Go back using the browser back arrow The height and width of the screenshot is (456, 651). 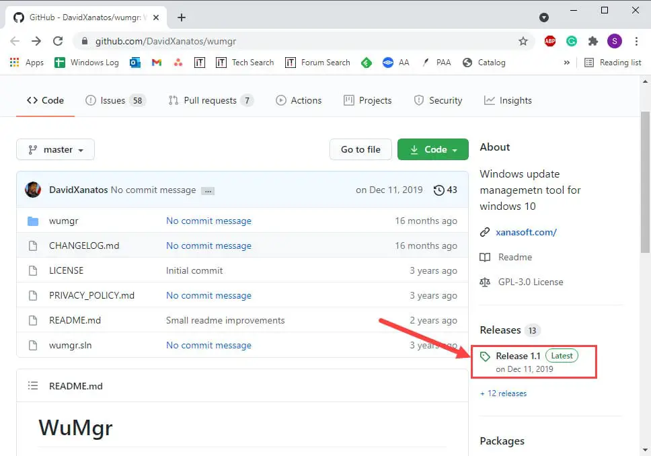(x=15, y=41)
